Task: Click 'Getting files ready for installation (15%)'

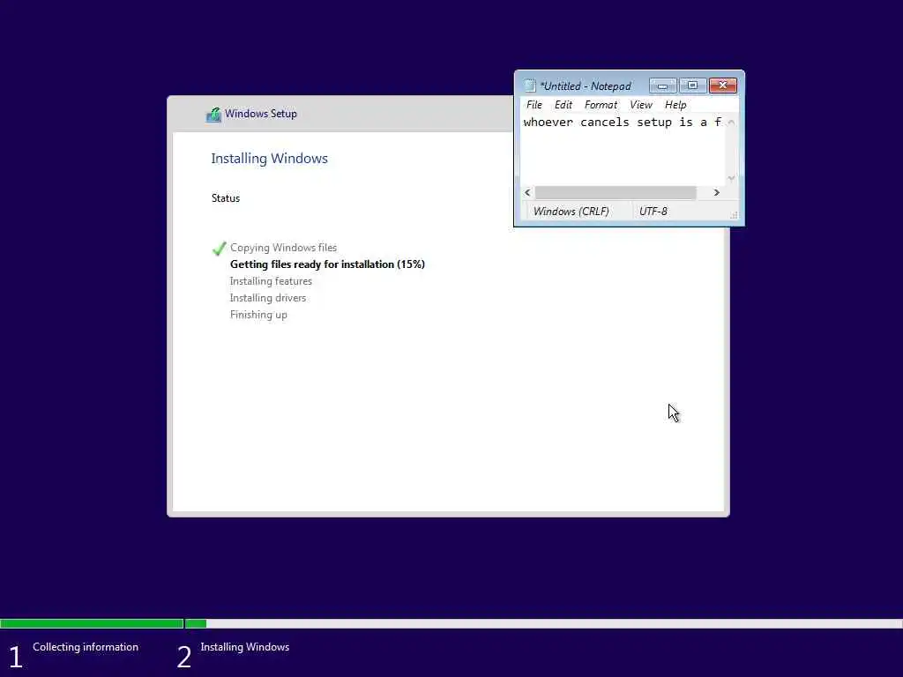Action: tap(327, 264)
